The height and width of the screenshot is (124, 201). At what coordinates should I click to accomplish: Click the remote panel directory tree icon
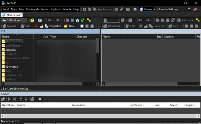tap(198, 20)
